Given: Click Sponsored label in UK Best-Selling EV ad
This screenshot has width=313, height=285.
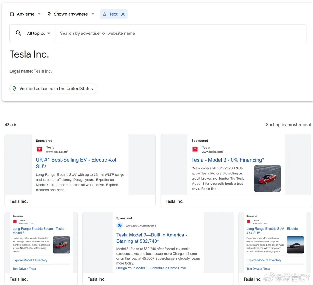Looking at the screenshot, I should 44,141.
